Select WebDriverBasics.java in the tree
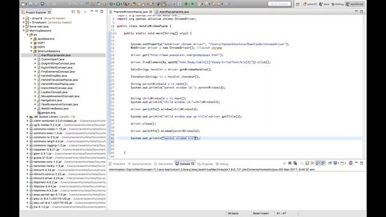The width and height of the screenshot is (386, 217). coord(55,108)
